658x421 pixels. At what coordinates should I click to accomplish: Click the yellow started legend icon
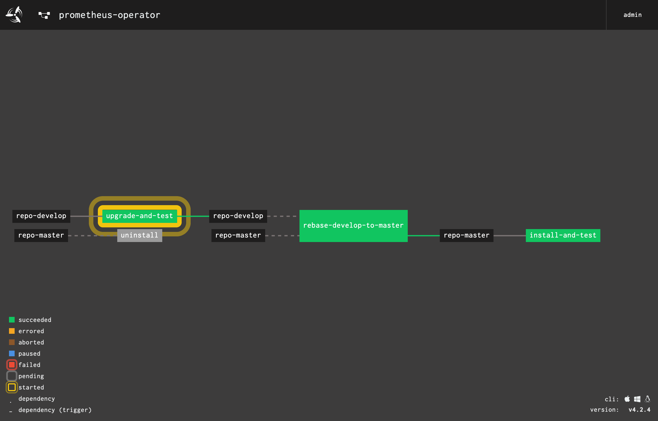[x=12, y=387]
